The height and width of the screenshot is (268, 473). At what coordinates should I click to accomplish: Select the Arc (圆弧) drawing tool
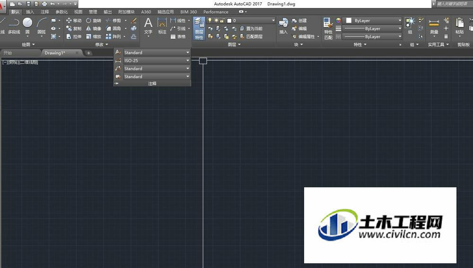[41, 26]
